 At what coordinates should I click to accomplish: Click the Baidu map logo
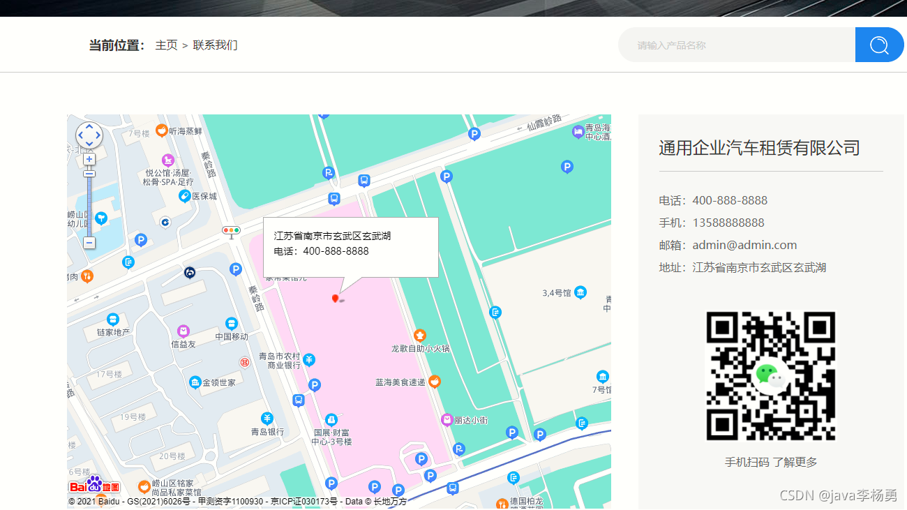[x=94, y=485]
